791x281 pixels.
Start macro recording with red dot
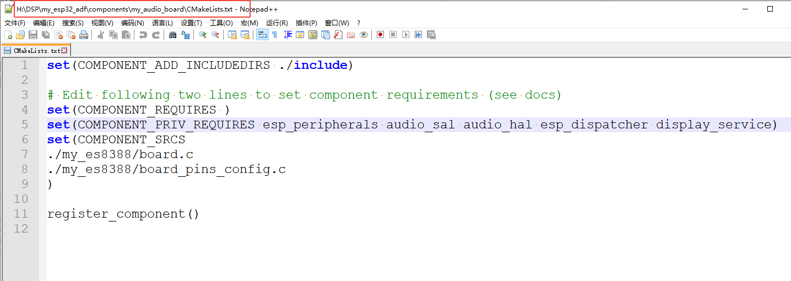point(381,35)
